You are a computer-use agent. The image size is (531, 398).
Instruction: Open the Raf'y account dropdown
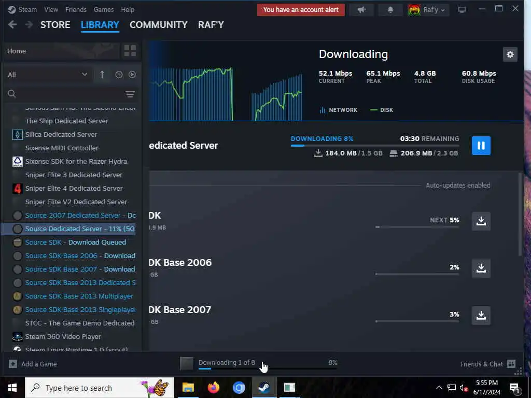427,10
